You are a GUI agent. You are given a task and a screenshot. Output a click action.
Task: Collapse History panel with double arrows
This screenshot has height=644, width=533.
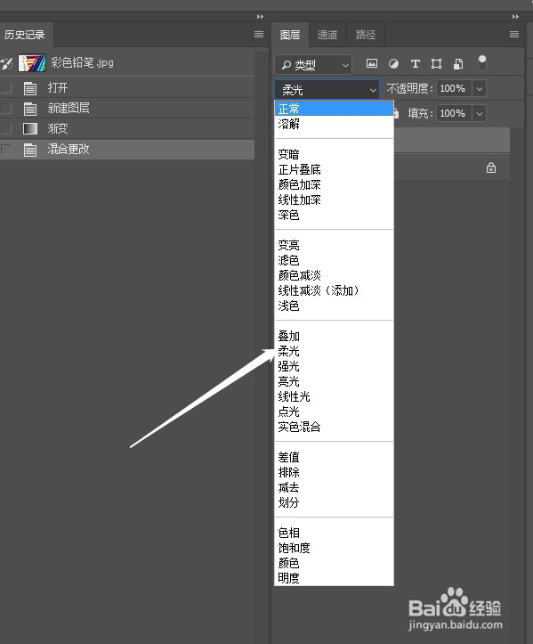(260, 16)
